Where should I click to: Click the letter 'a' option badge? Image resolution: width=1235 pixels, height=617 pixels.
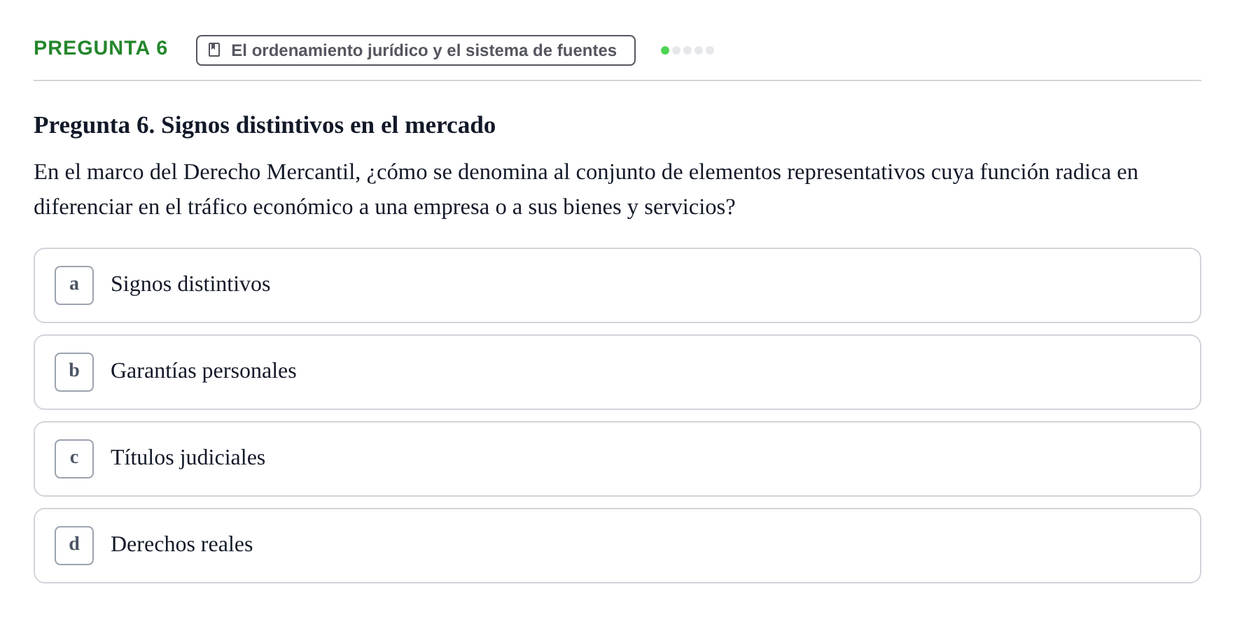coord(74,285)
